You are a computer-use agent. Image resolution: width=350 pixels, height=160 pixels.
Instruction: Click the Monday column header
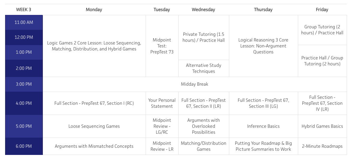[x=94, y=10]
